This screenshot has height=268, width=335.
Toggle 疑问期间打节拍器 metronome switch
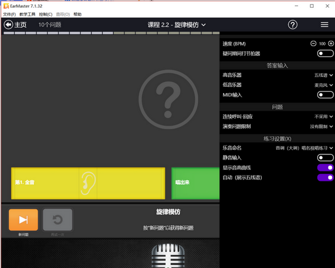(325, 53)
